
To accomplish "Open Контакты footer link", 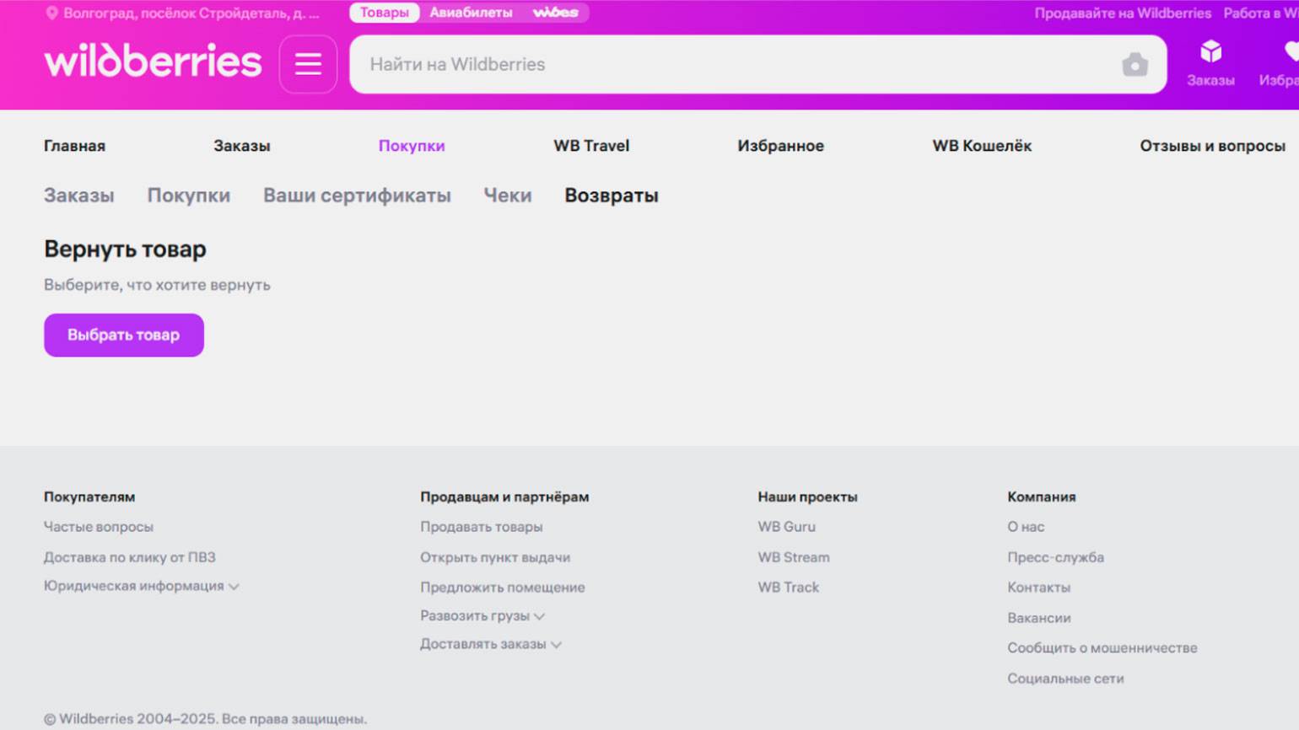I will [1038, 588].
